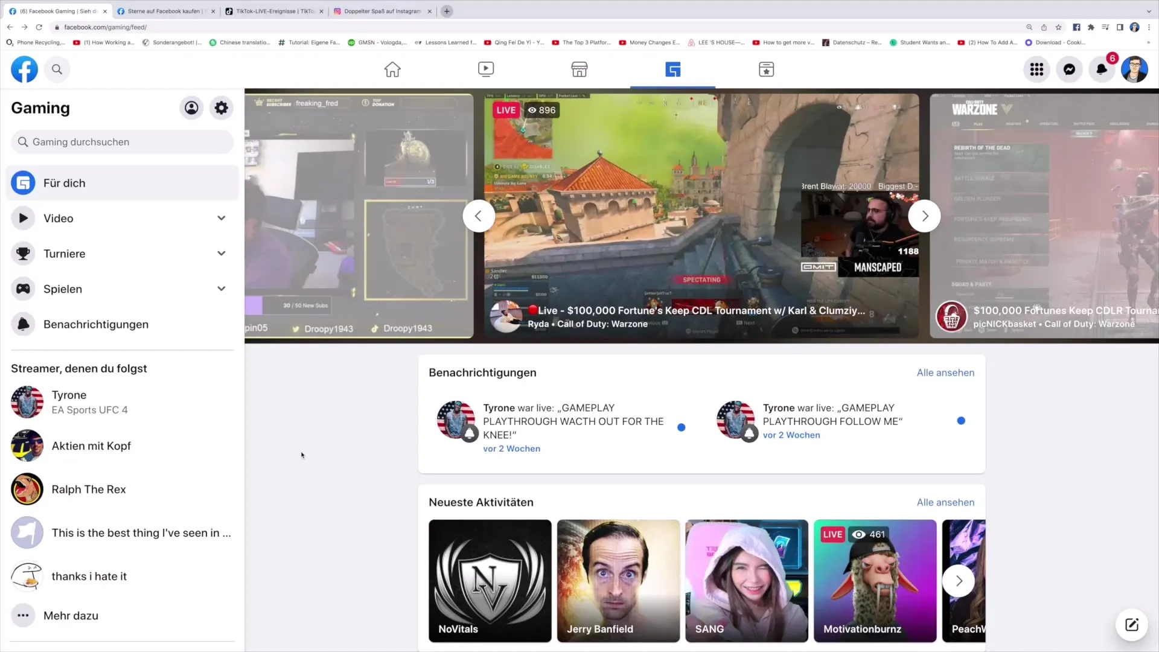Viewport: 1159px width, 652px height.
Task: Click the Turniere trophy icon
Action: (23, 254)
